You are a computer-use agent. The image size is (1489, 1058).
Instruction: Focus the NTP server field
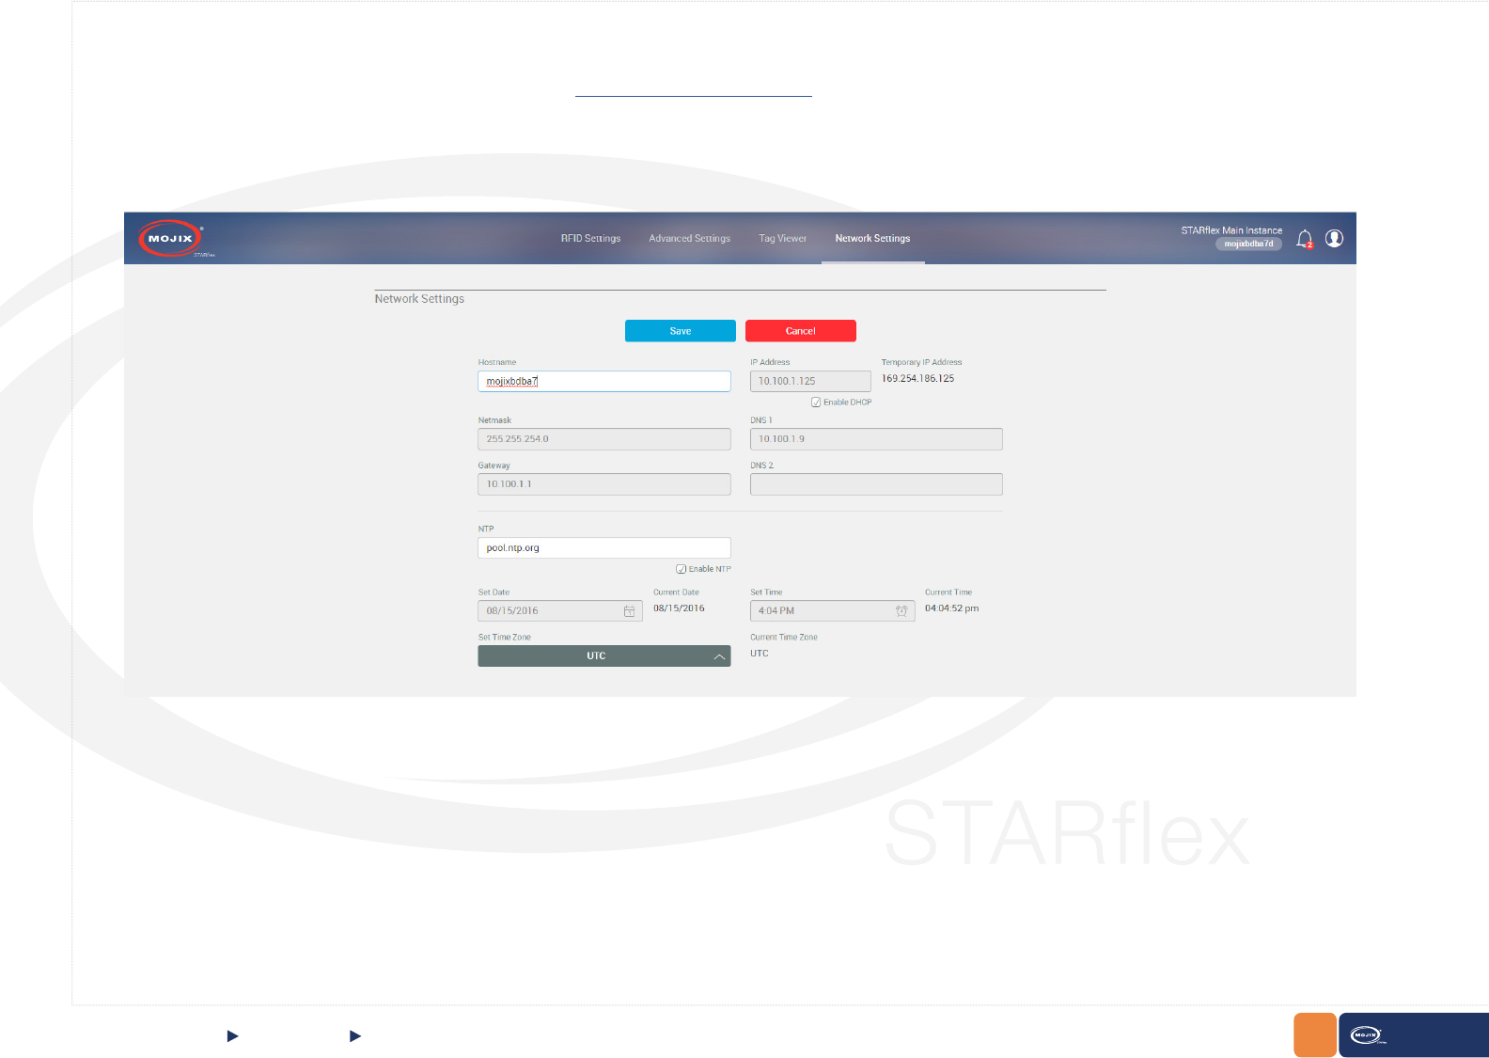point(604,548)
